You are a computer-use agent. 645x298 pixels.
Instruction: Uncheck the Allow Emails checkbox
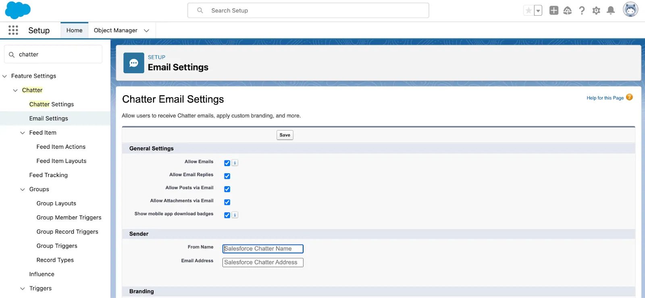227,163
